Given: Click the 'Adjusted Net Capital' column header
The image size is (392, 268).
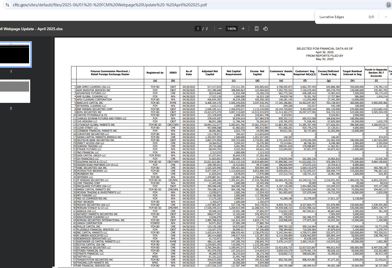Looking at the screenshot, I should [210, 73].
